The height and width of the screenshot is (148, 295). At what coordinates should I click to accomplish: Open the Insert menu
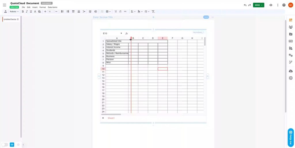35,7
